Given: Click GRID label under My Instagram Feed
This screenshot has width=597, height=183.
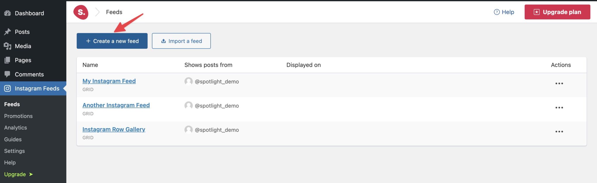Looking at the screenshot, I should [x=88, y=89].
